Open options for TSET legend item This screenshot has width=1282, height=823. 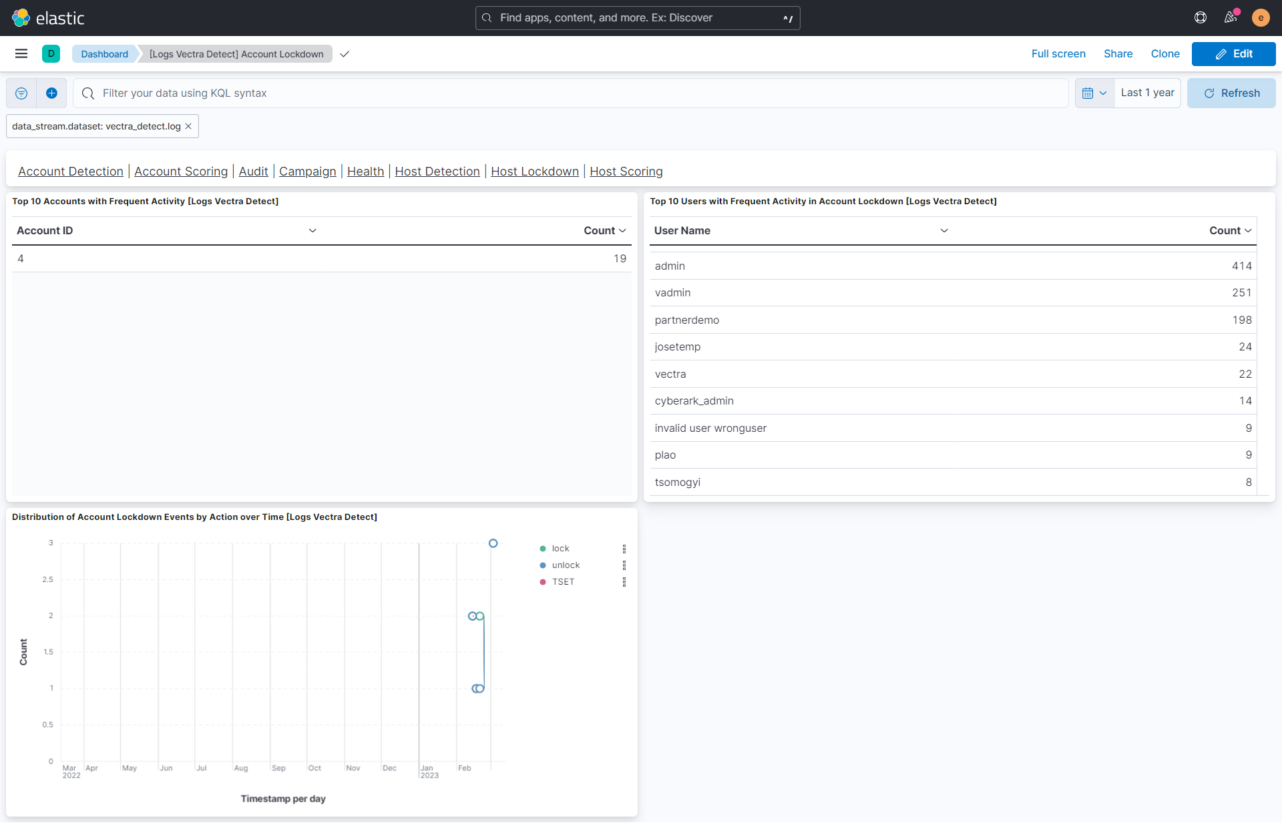coord(624,582)
